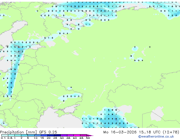The height and width of the screenshot is (139, 180).
Task: Click the "Mo 16-03-2026" date text
Action: click(120, 132)
